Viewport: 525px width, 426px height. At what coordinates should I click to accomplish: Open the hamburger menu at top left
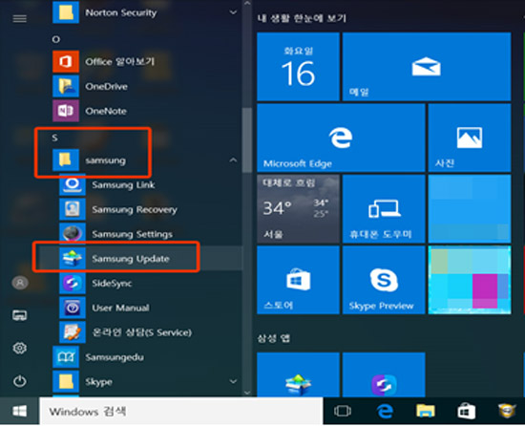tap(19, 19)
